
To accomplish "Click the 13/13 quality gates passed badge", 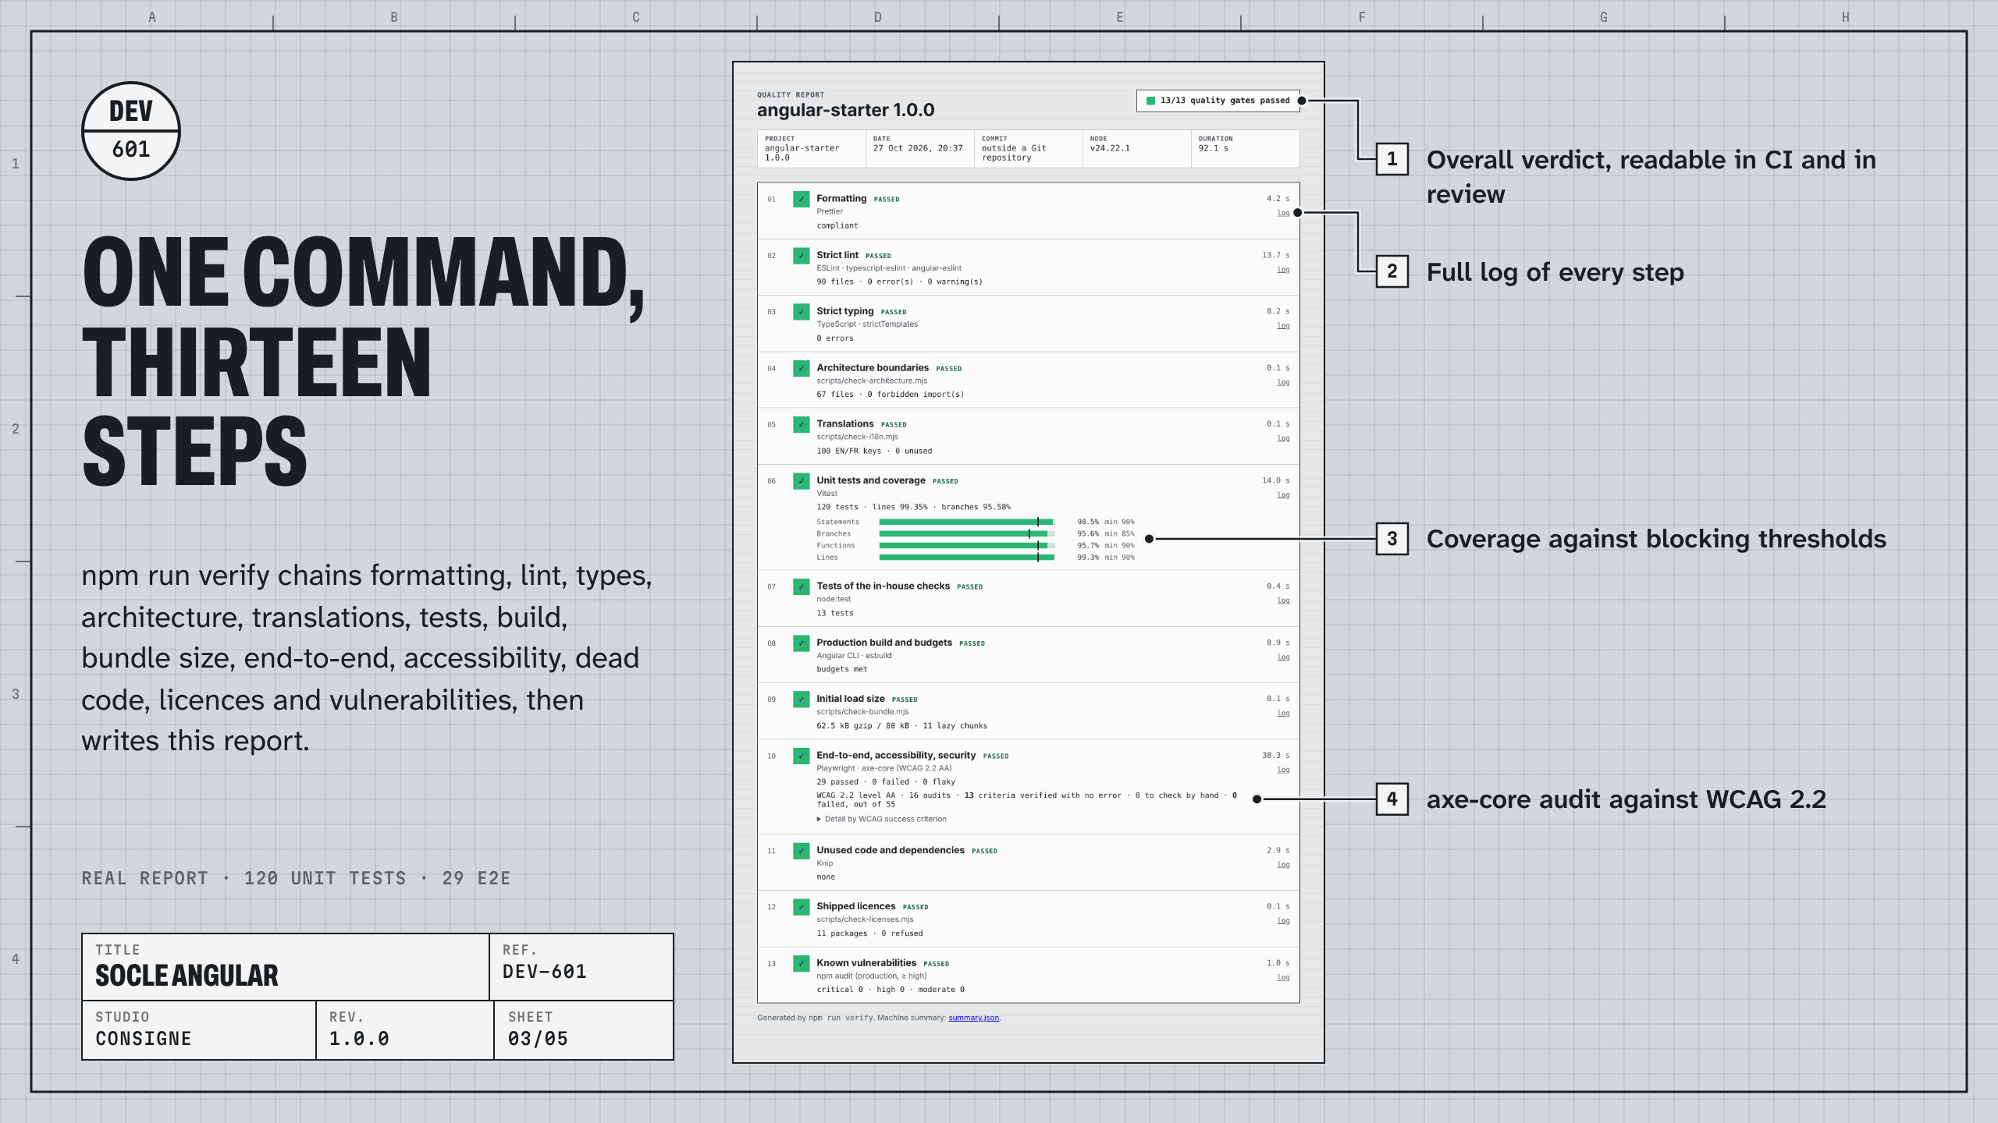I will 1218,101.
